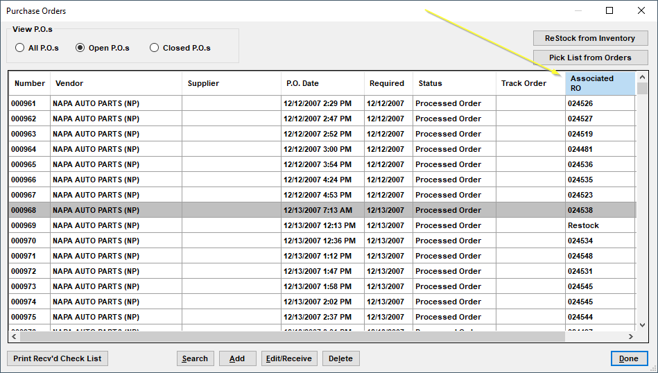Click date cell 12/13/2007 12:36 PM
The height and width of the screenshot is (373, 658).
(322, 241)
